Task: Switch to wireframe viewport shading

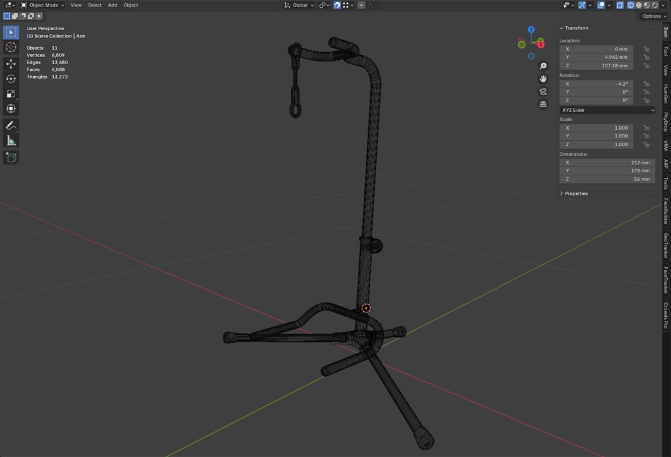Action: pyautogui.click(x=631, y=5)
